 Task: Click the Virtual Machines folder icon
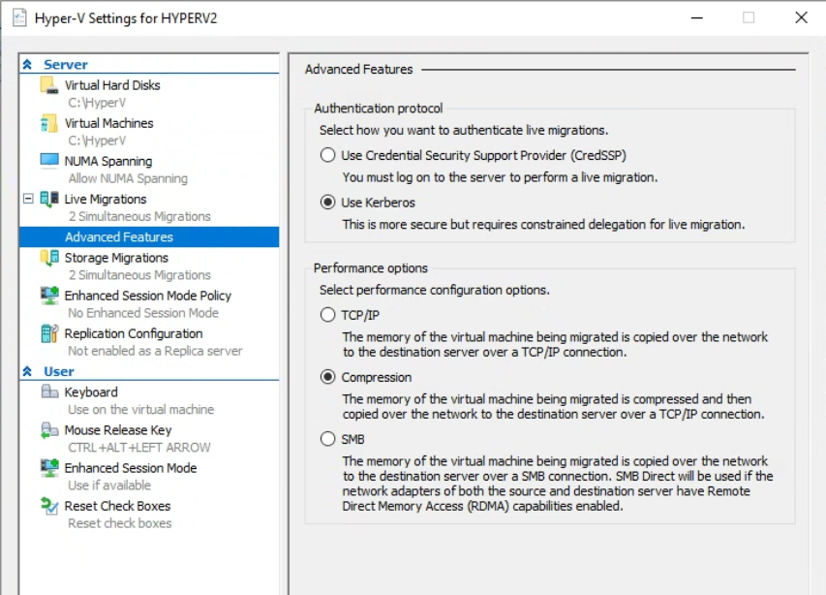pyautogui.click(x=49, y=123)
